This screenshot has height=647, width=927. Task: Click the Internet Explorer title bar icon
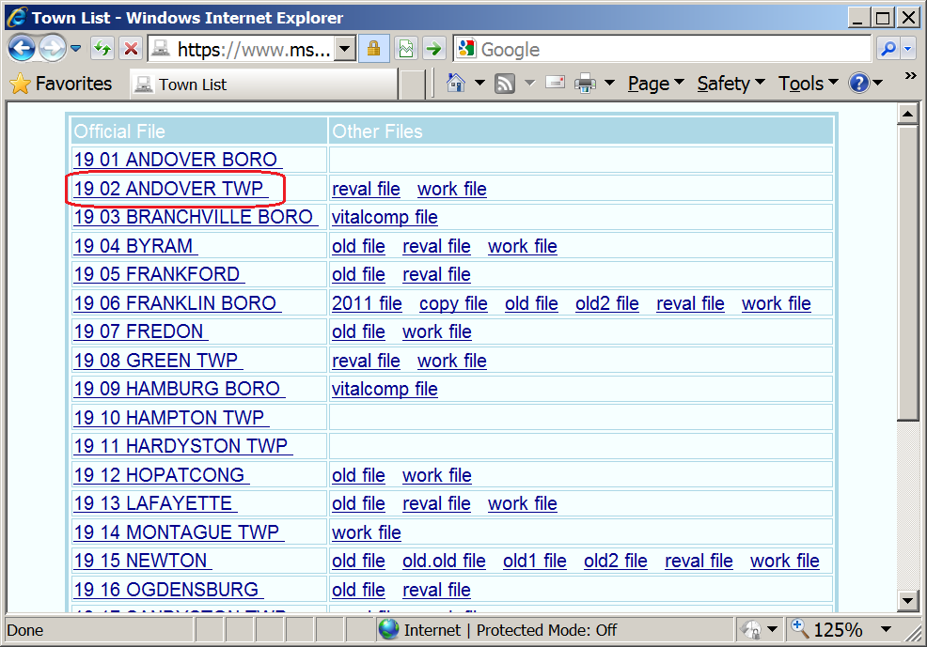[x=17, y=17]
